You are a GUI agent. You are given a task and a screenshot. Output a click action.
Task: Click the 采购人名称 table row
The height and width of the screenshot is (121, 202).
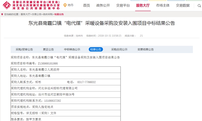point(66,70)
